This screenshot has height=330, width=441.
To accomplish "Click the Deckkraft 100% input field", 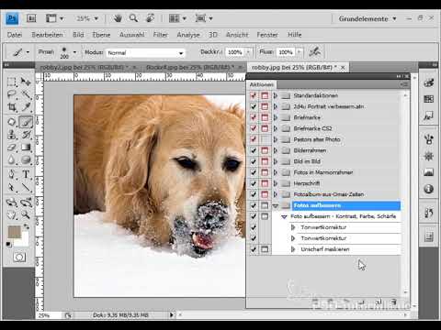I will pyautogui.click(x=235, y=52).
